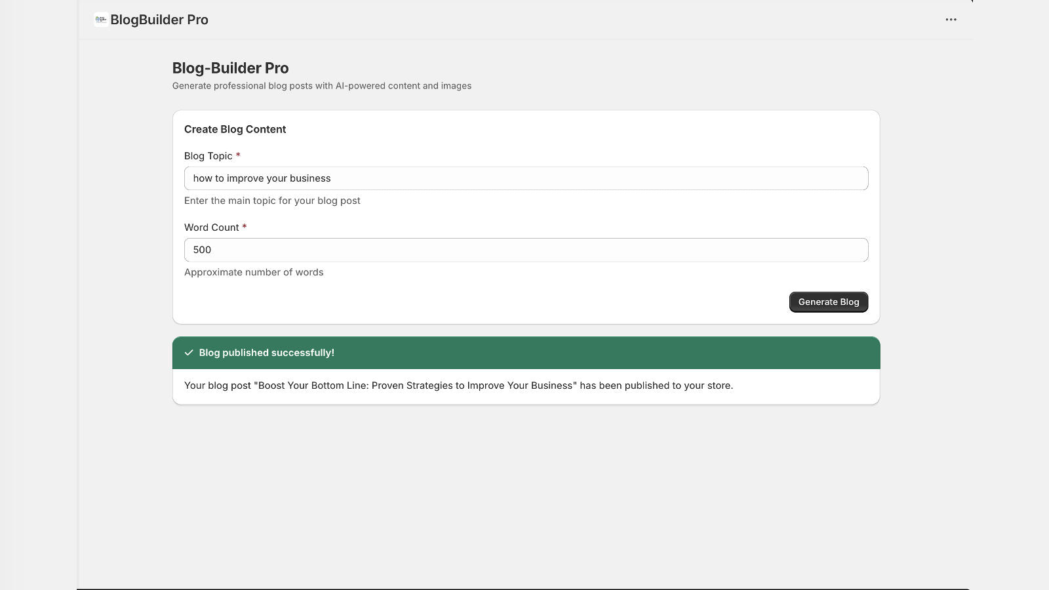The image size is (1049, 590).
Task: Click the AI-powered content subtitle text
Action: click(321, 86)
